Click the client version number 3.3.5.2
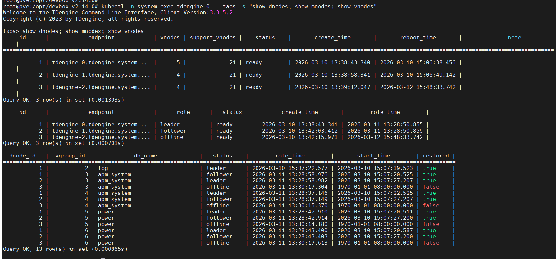Image resolution: width=556 pixels, height=259 pixels. click(x=221, y=13)
